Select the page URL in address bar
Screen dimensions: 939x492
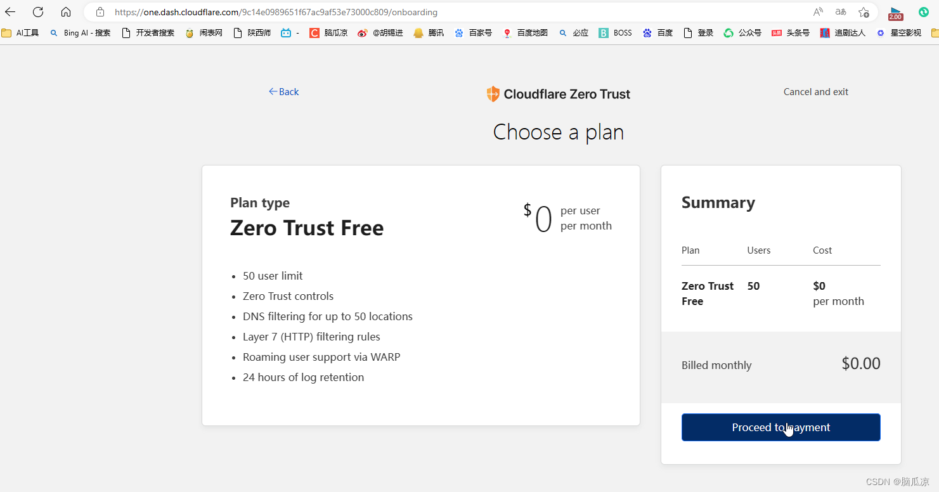tap(276, 12)
